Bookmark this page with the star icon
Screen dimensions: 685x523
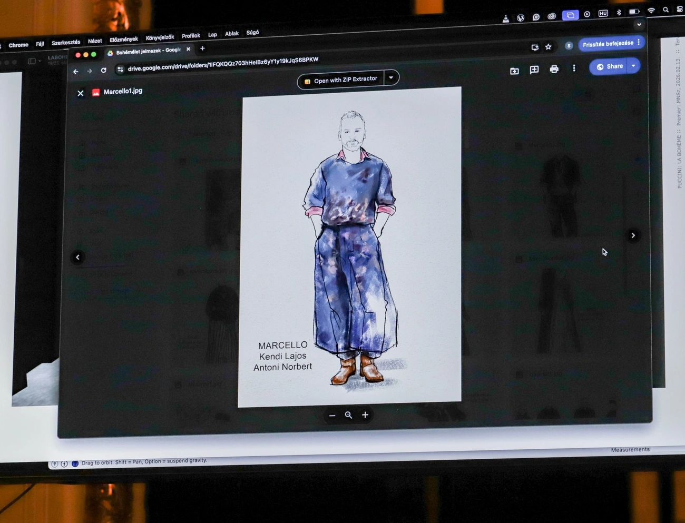[x=549, y=47]
